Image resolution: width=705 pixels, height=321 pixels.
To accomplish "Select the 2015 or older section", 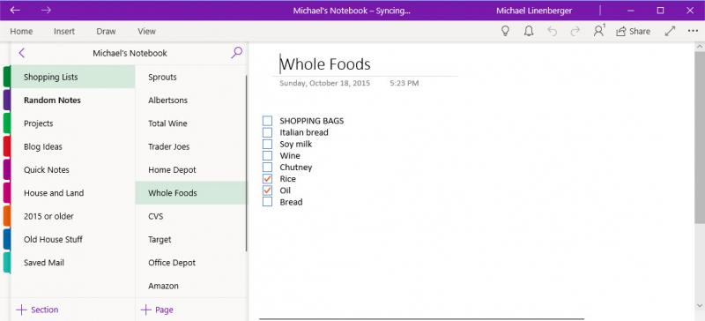I will (73, 216).
